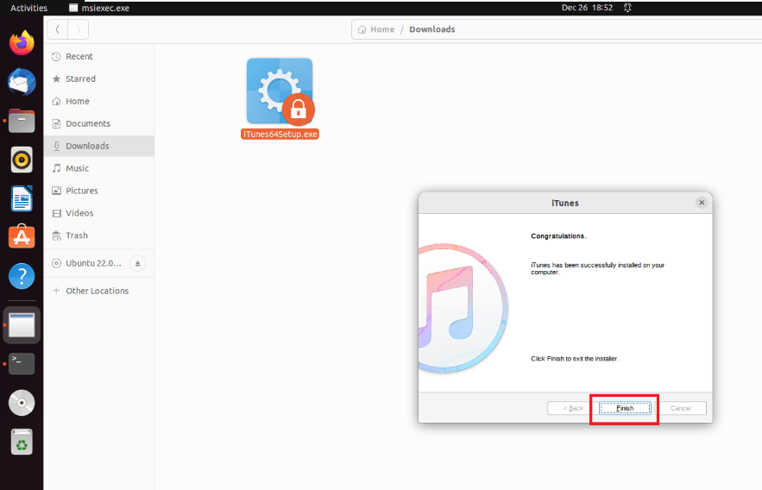Open Ubuntu Software from the dock
762x490 pixels.
(22, 237)
